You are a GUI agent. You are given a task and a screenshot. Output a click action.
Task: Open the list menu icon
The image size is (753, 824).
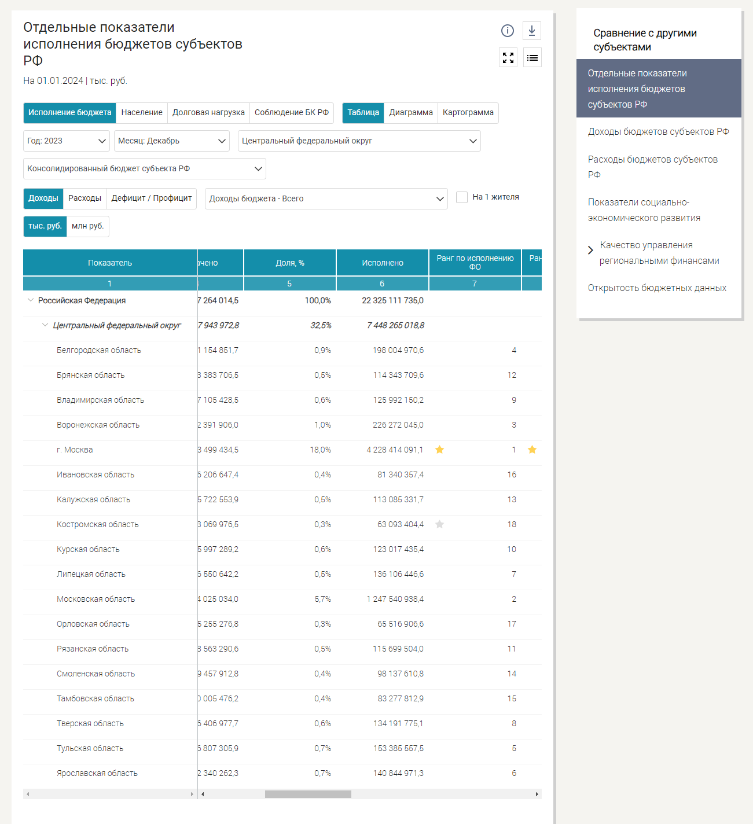click(532, 57)
